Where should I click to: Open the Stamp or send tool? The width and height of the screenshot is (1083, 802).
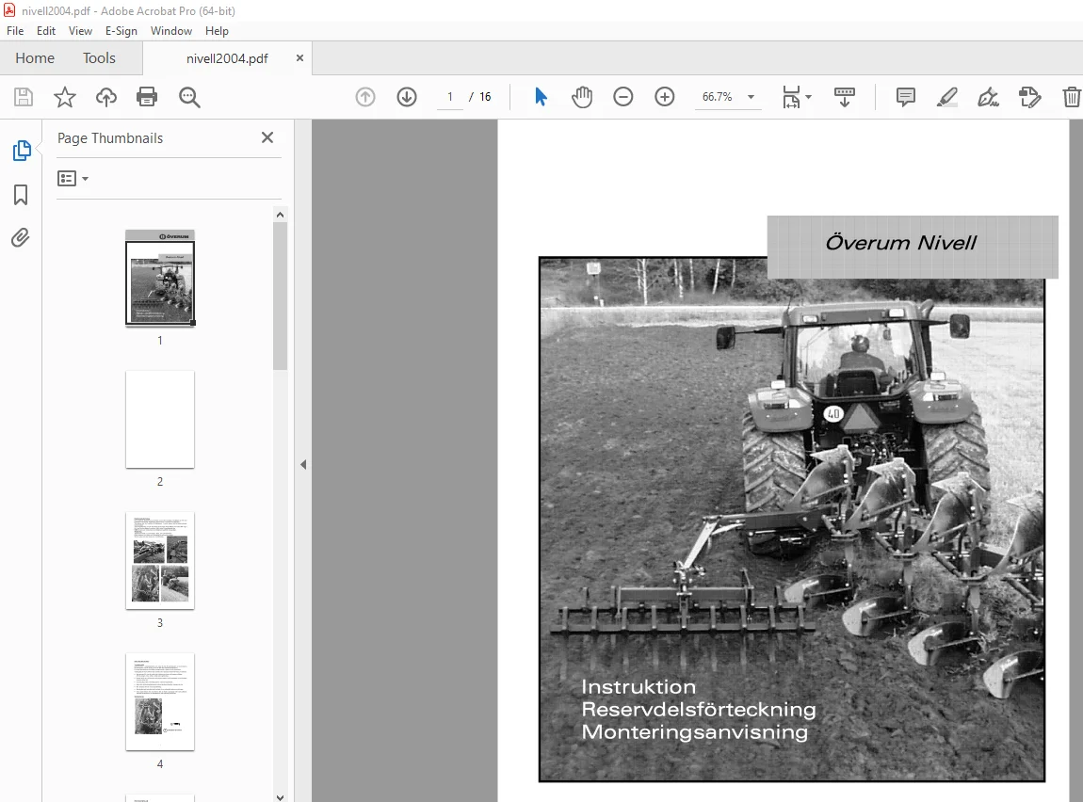[1030, 97]
